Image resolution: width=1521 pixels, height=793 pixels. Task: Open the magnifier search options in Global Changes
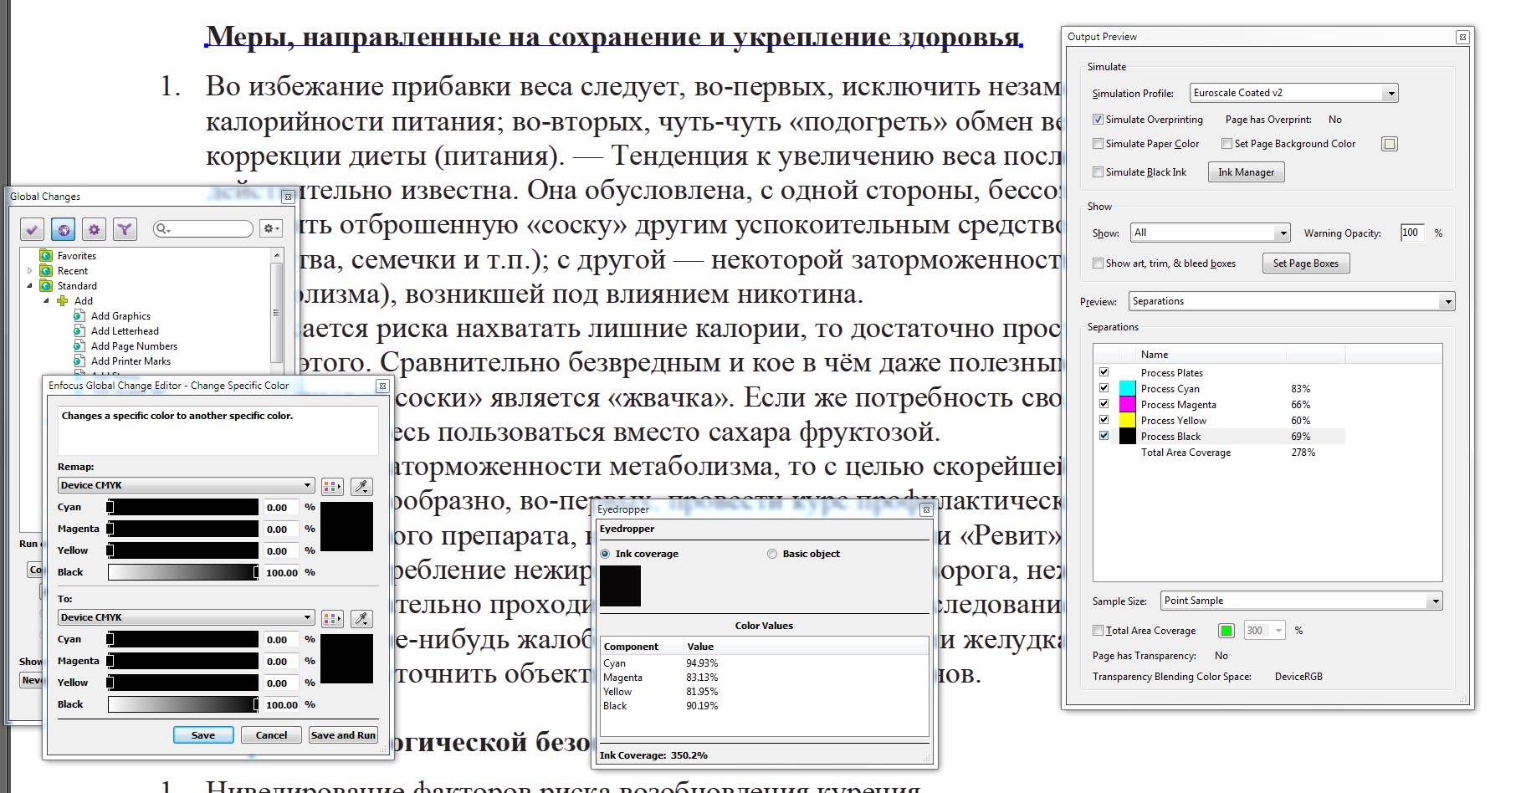pyautogui.click(x=162, y=228)
